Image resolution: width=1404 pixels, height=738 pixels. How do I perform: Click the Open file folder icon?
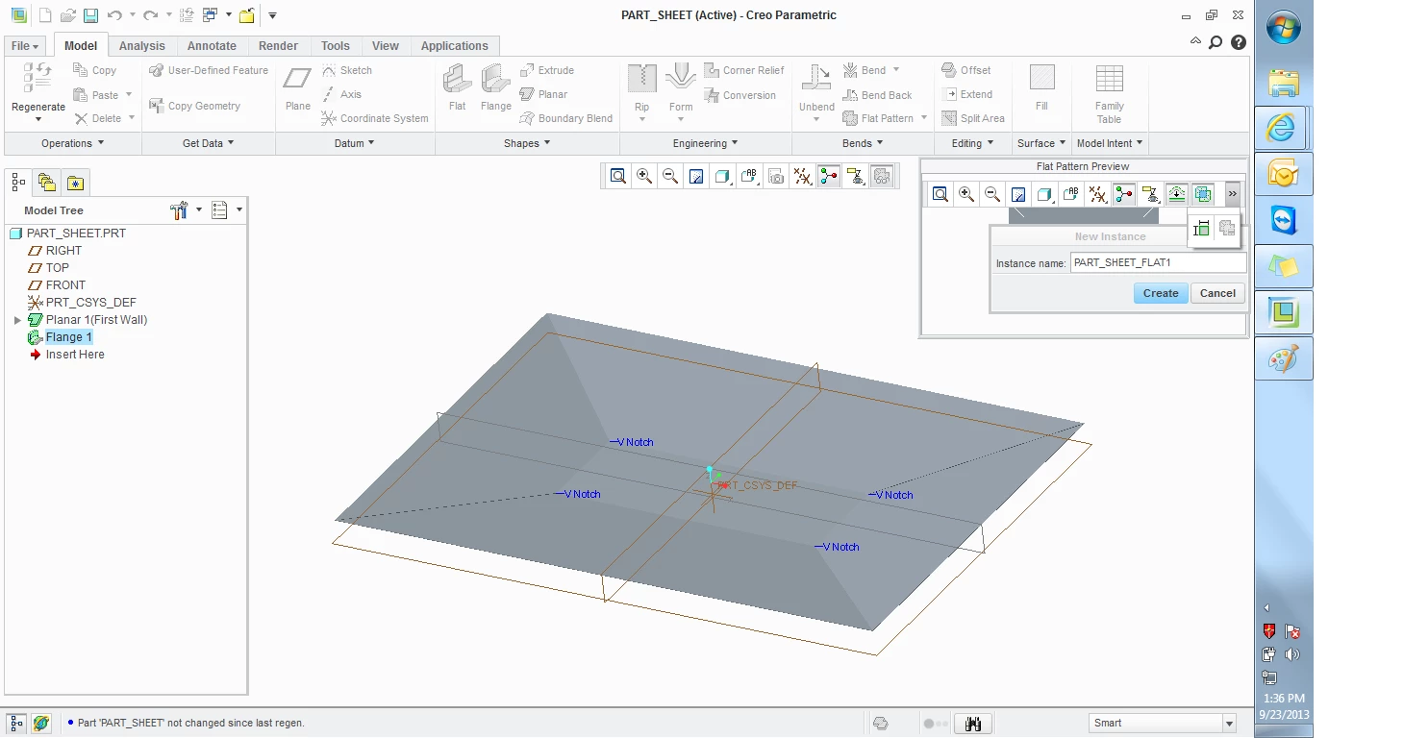(x=67, y=15)
